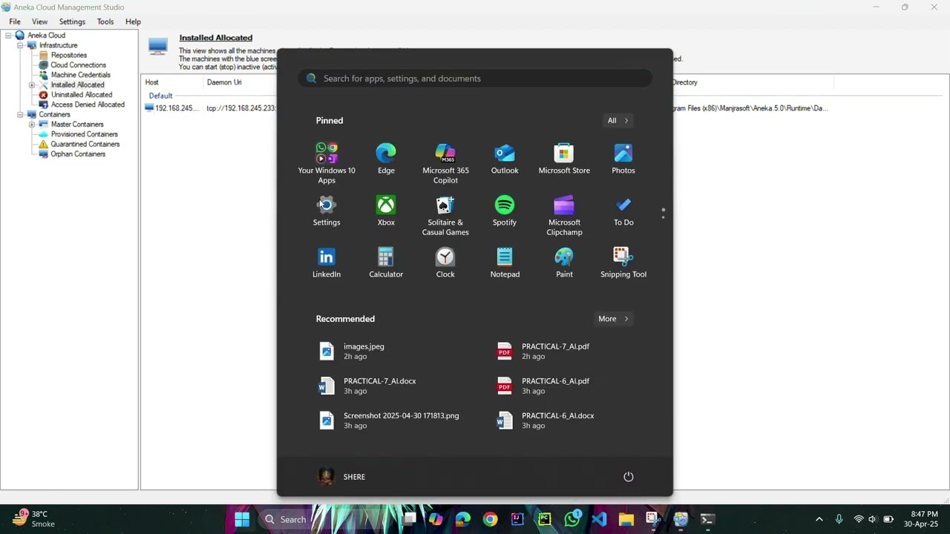Click the Start menu power button
This screenshot has height=534, width=950.
click(x=629, y=477)
